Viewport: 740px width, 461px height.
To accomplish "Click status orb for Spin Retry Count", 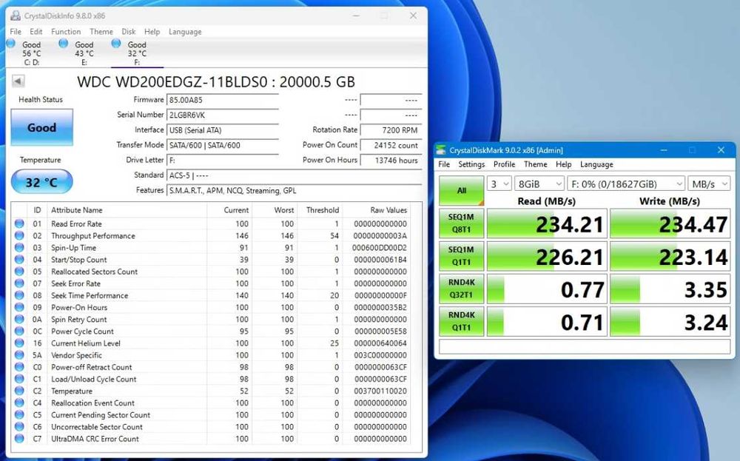I will point(19,320).
